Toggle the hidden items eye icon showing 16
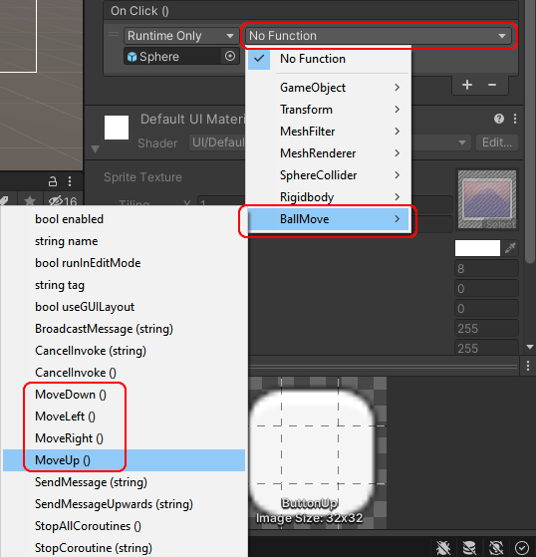Image resolution: width=536 pixels, height=557 pixels. click(63, 201)
